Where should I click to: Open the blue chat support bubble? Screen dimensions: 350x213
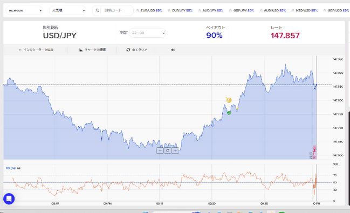(9, 199)
